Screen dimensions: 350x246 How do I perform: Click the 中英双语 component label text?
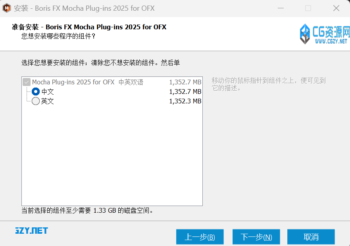click(x=131, y=82)
